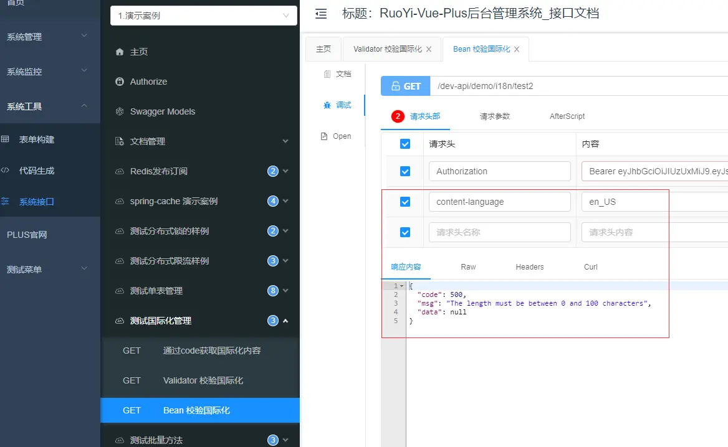Screen dimensions: 728x447
Task: Click the unlock icon on the GET button
Action: pos(396,87)
